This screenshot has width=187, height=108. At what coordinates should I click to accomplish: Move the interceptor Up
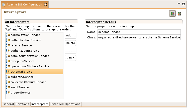(70, 50)
